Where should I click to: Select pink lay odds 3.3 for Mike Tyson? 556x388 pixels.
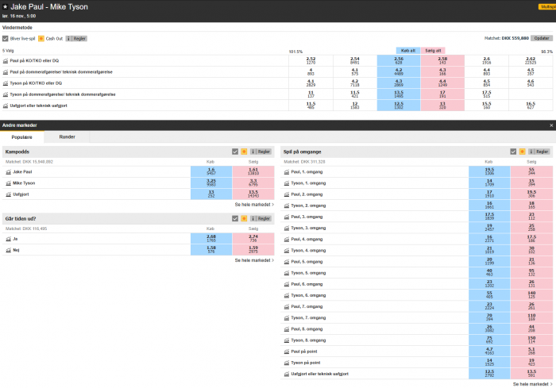253,183
